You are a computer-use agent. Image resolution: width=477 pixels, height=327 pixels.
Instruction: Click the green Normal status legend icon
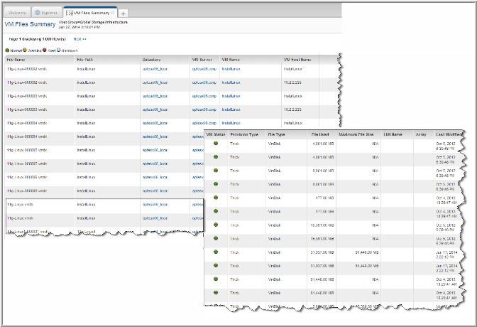[7, 50]
